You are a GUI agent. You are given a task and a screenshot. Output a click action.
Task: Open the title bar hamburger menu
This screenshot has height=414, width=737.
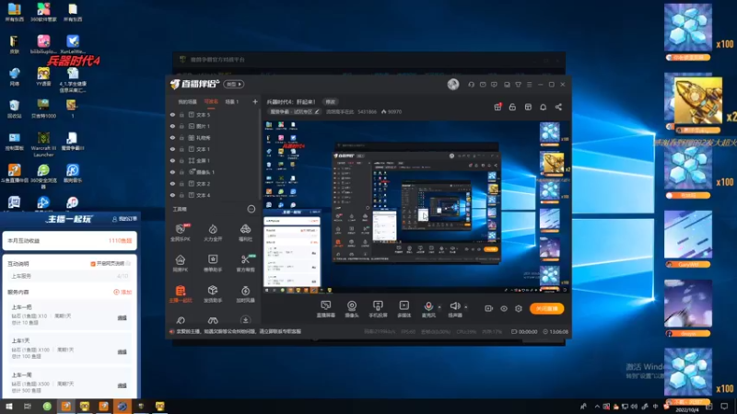pyautogui.click(x=530, y=85)
